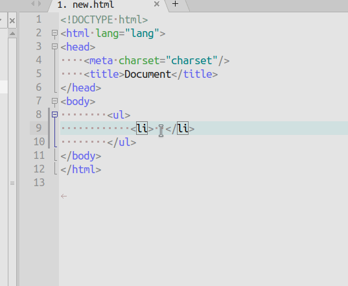The width and height of the screenshot is (348, 286).
Task: Click line number 1 in the gutter
Action: point(39,19)
